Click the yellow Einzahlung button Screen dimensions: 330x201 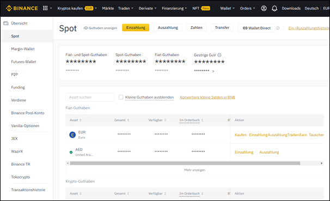coord(136,28)
